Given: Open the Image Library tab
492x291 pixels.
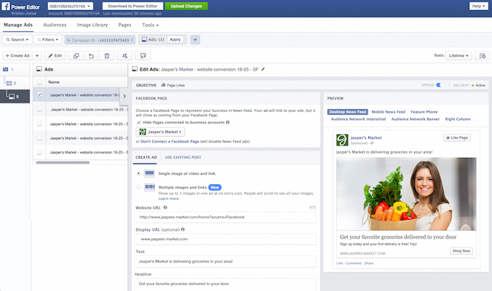Looking at the screenshot, I should (92, 25).
